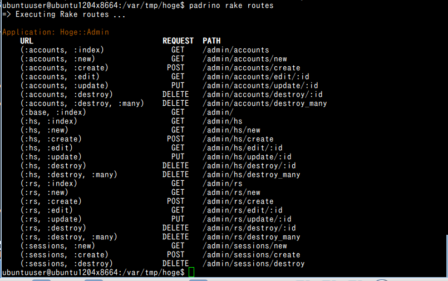Click the (:base, :index) route entry
The height and width of the screenshot is (281, 448).
[x=53, y=112]
